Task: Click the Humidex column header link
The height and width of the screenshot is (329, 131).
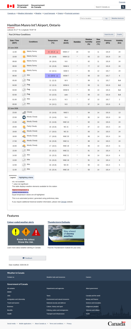Action: pos(77,42)
